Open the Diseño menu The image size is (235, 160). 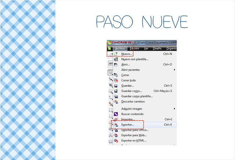click(157, 48)
